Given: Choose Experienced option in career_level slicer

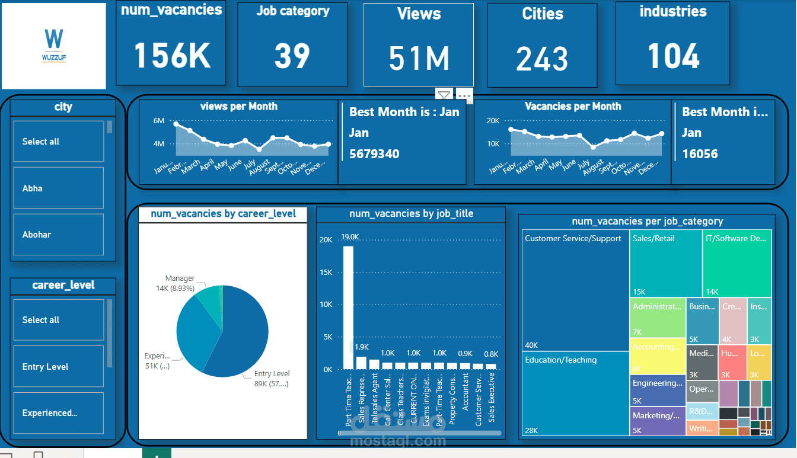Looking at the screenshot, I should (x=59, y=413).
